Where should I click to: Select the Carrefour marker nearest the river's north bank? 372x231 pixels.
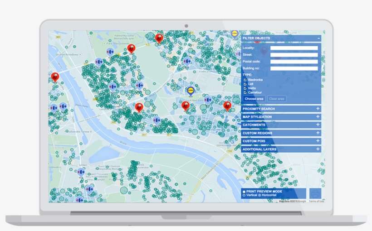point(157,120)
